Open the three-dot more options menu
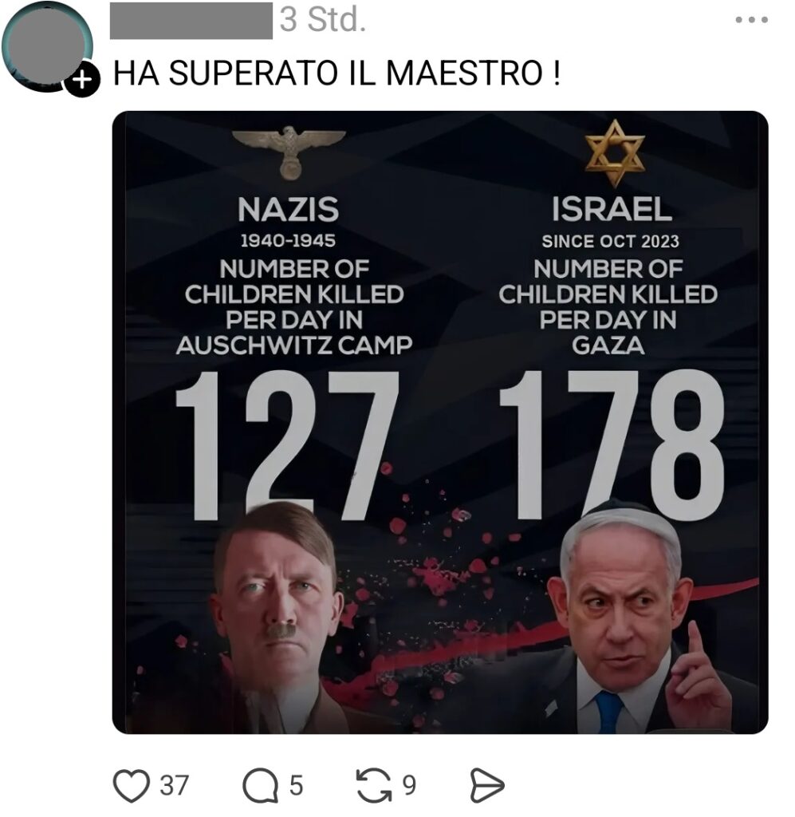This screenshot has height=817, width=795. [752, 20]
